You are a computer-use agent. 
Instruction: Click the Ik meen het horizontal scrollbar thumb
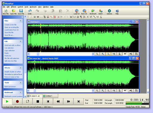(35, 91)
